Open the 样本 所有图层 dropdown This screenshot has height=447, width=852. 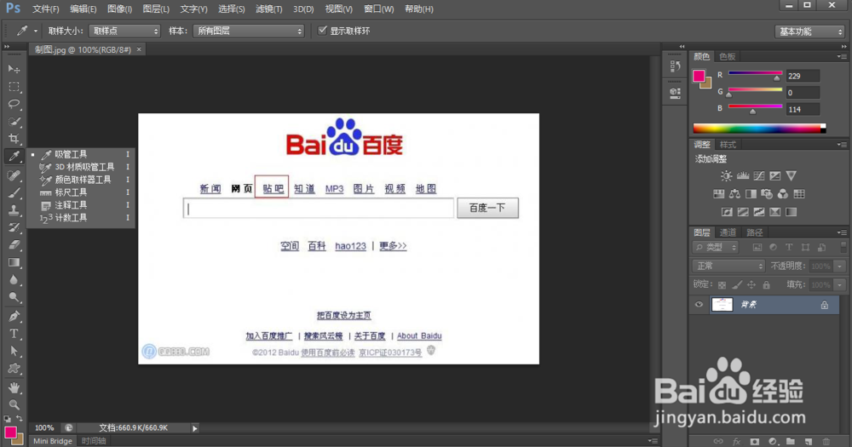(x=248, y=31)
